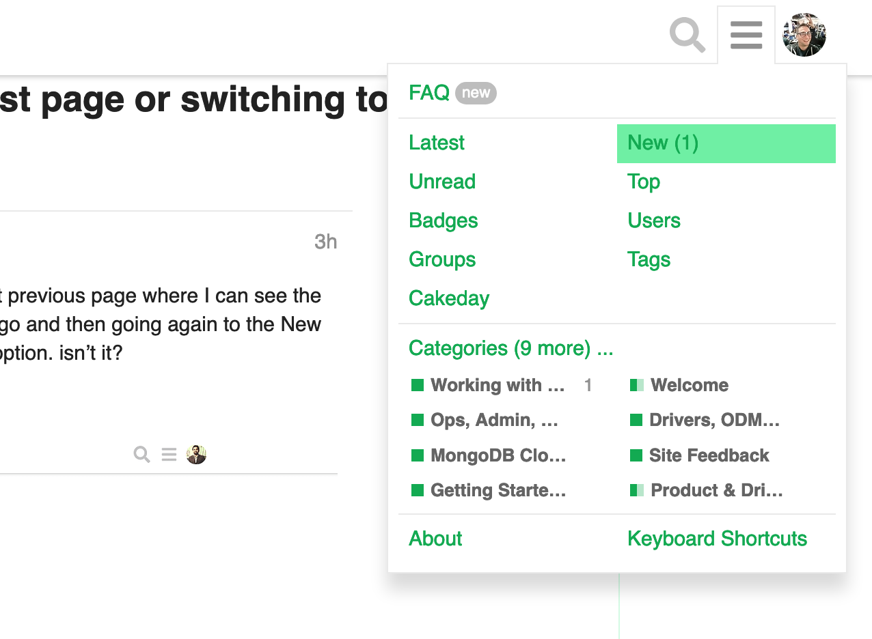Viewport: 872px width, 639px height.
Task: Click the small hamburger icon in post
Action: click(169, 455)
